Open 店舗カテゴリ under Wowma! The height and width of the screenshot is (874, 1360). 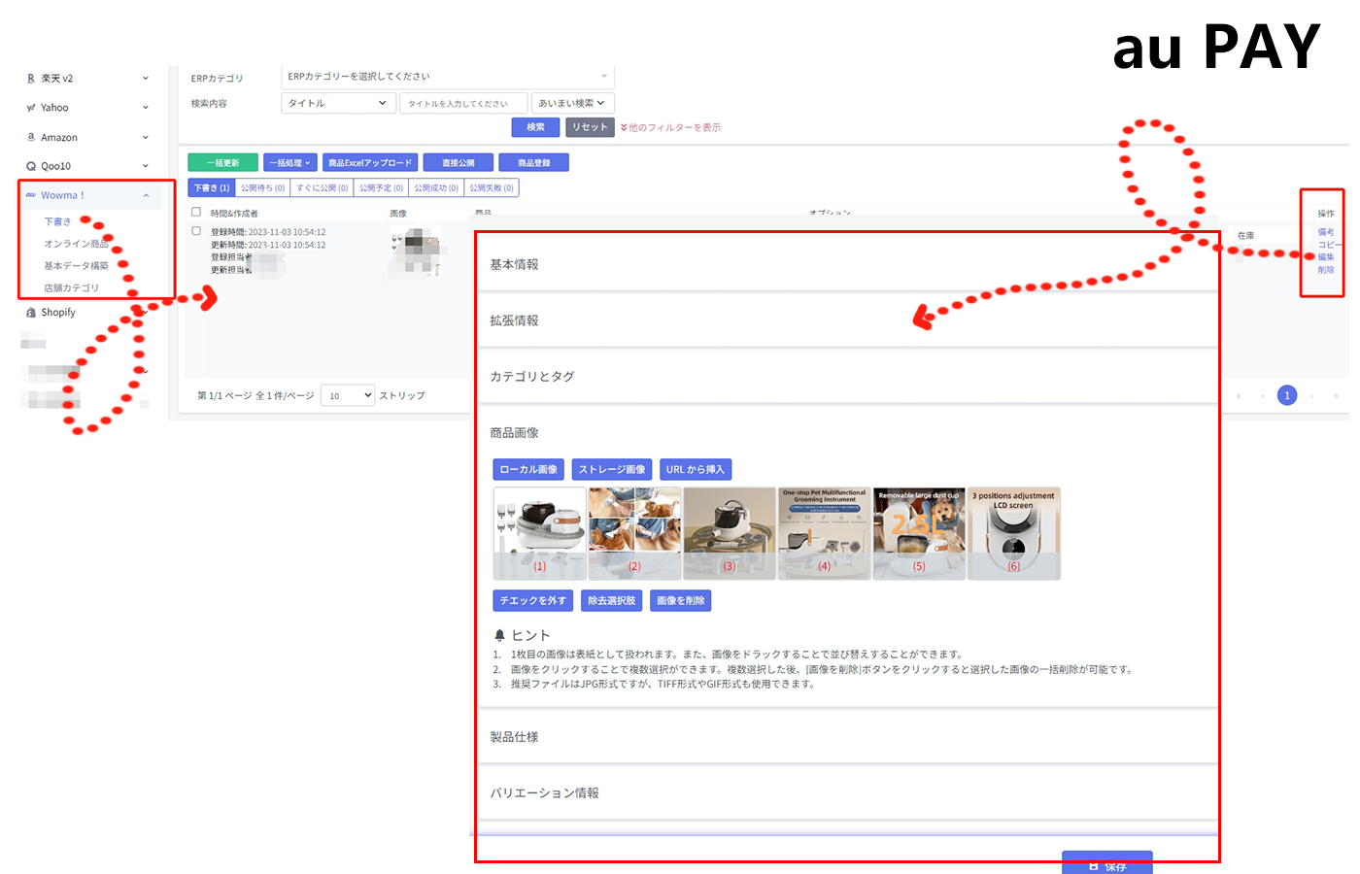(x=71, y=288)
